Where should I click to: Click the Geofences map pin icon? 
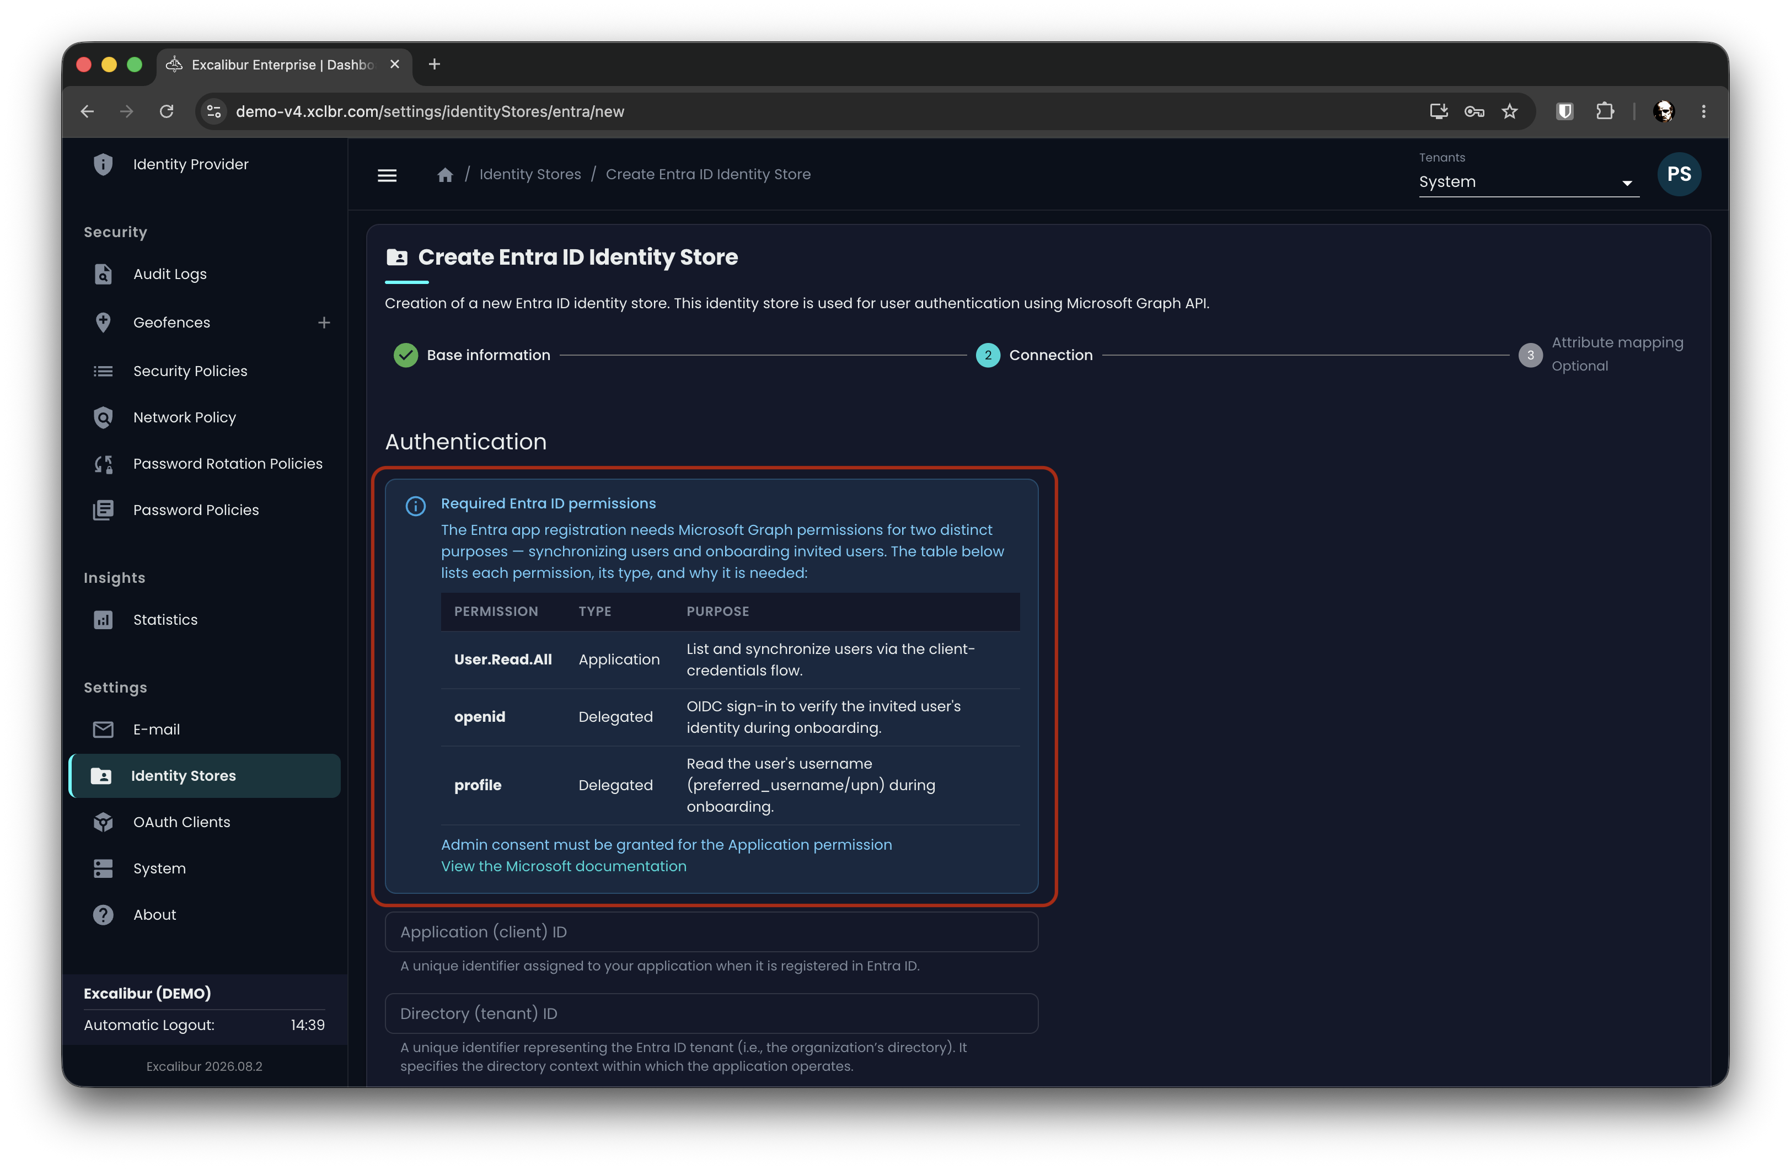click(x=103, y=322)
